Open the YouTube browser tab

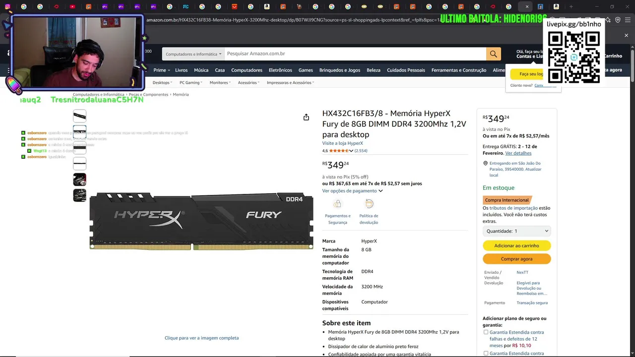[72, 6]
